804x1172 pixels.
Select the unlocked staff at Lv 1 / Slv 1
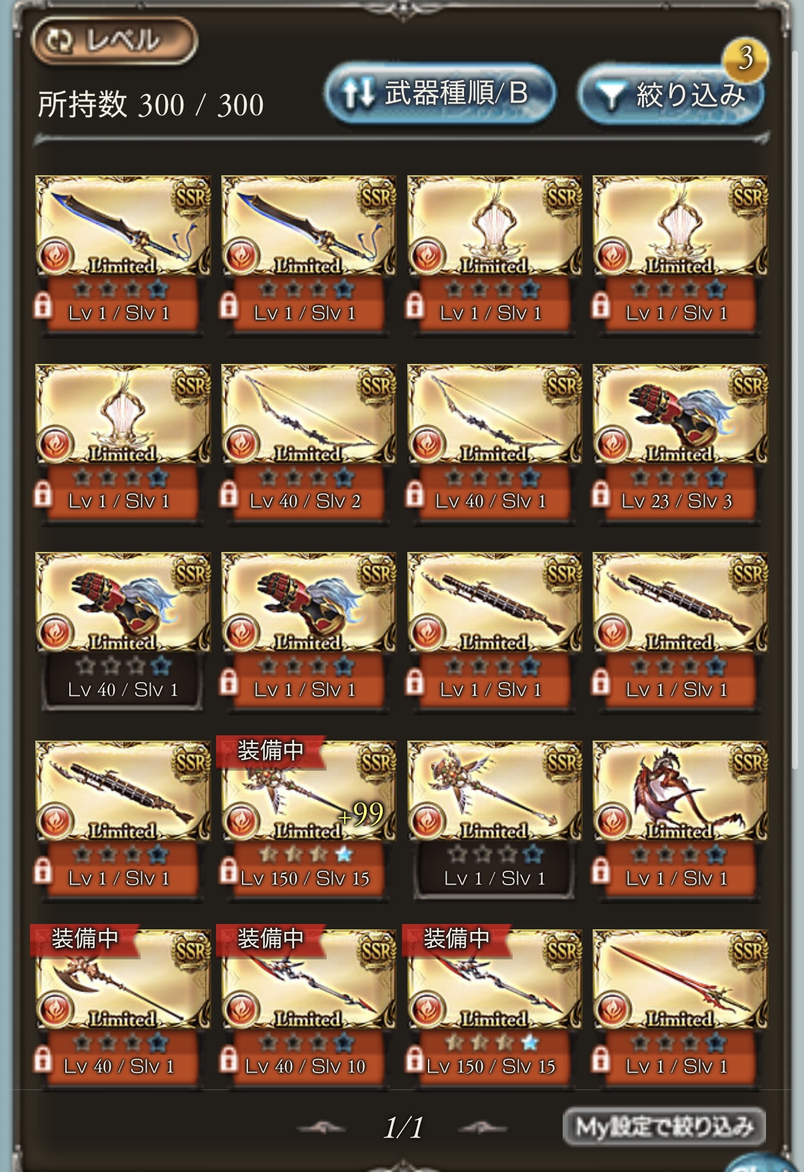tap(494, 818)
